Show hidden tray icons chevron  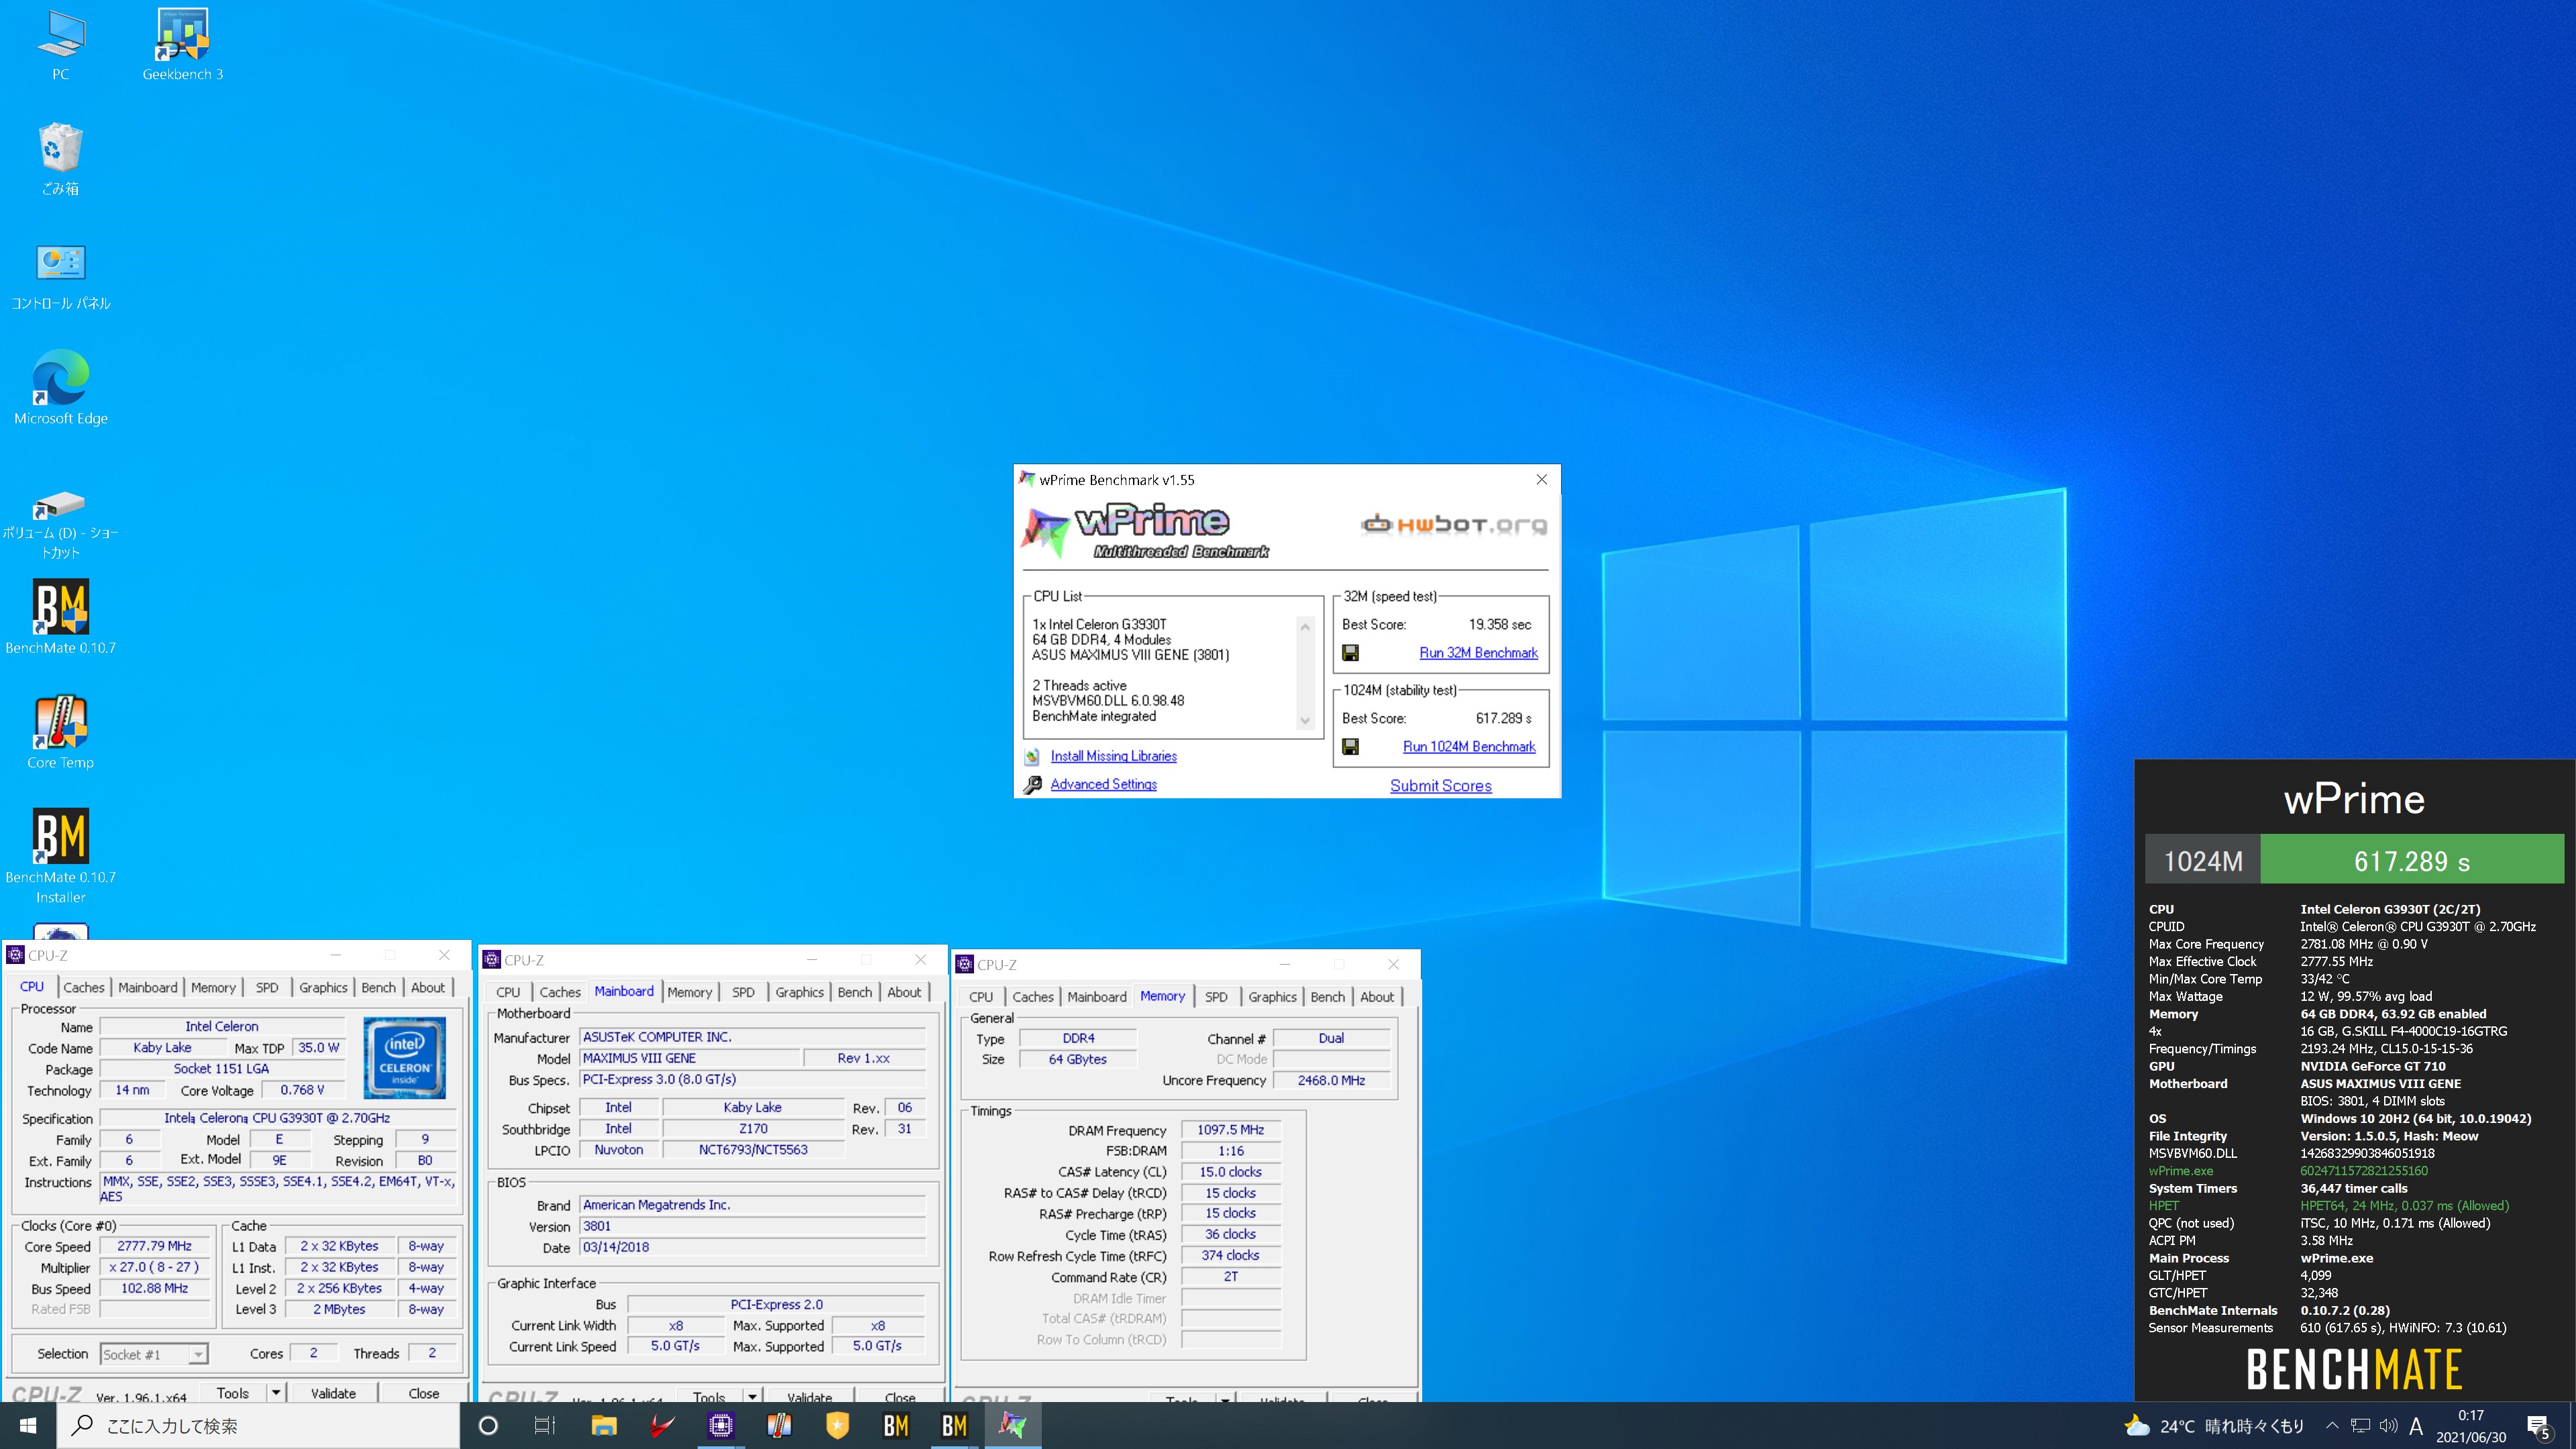pyautogui.click(x=2332, y=1426)
